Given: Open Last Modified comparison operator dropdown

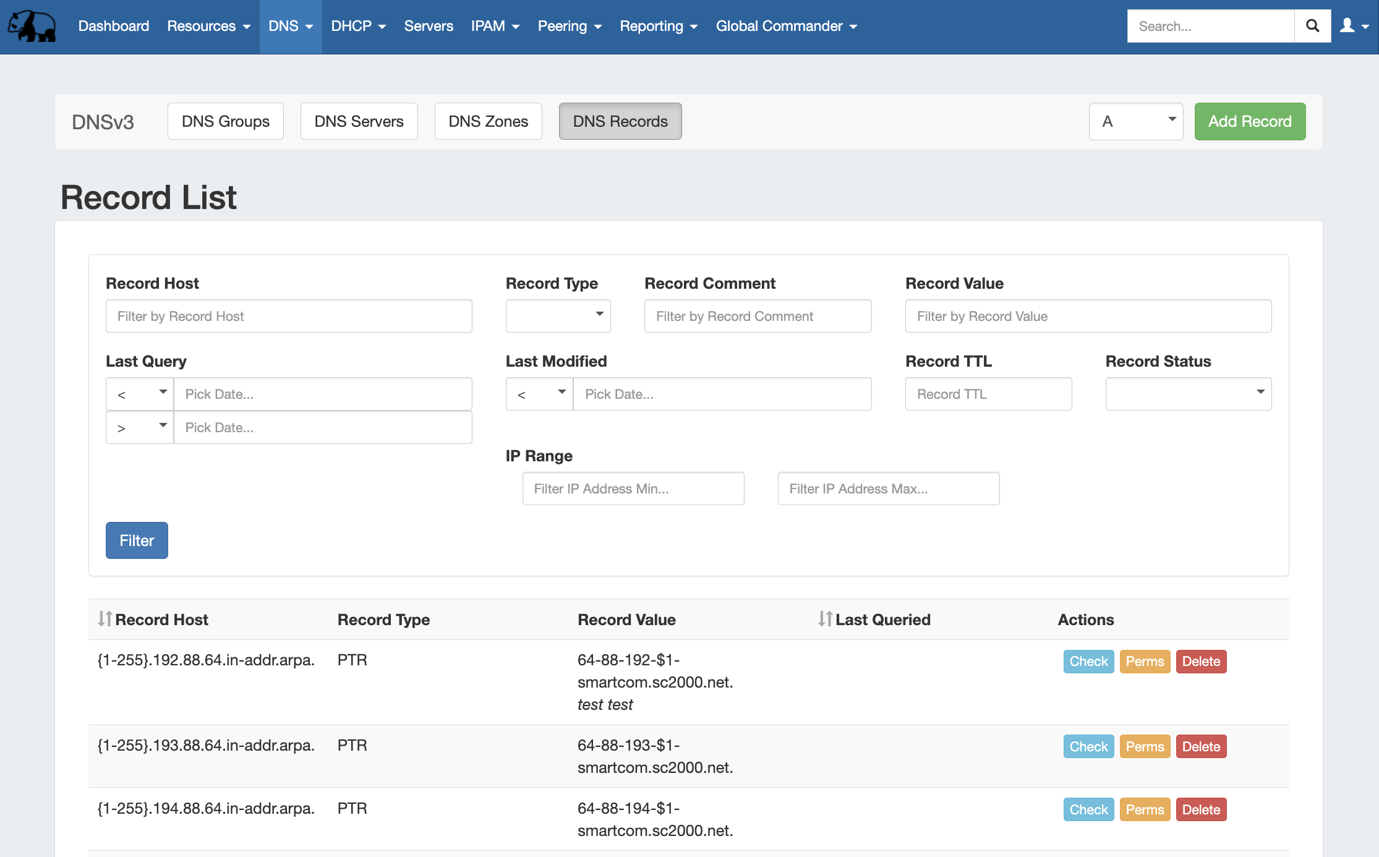Looking at the screenshot, I should [x=540, y=394].
